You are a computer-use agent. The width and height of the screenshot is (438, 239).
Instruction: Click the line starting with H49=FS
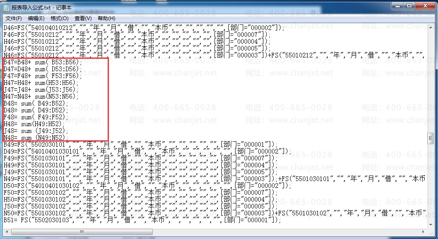tap(141, 165)
